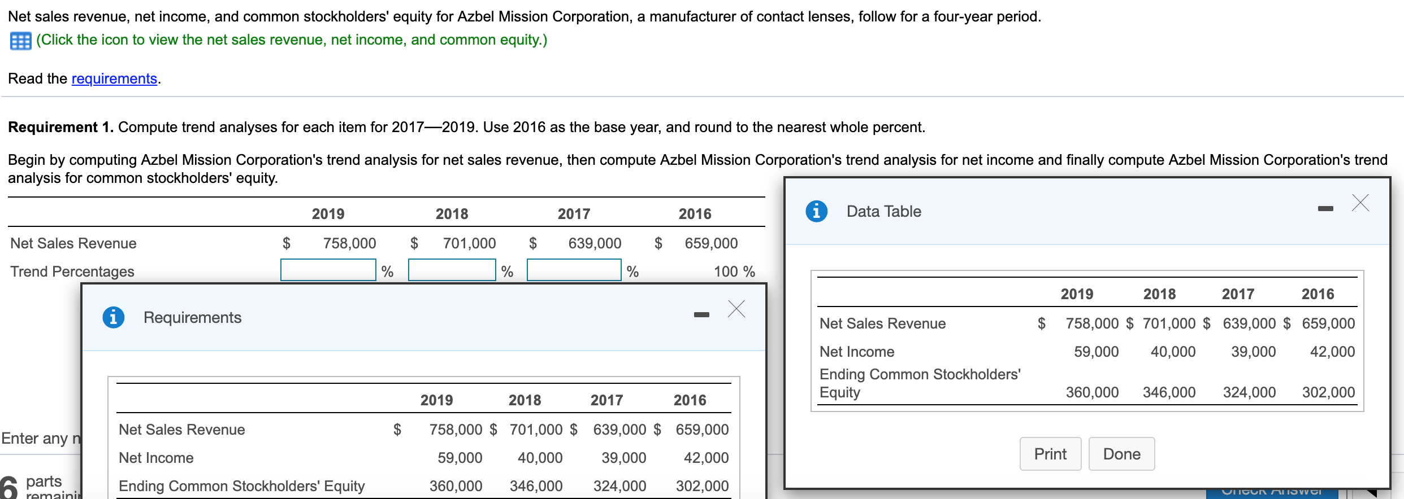Click Net Sales Revenue label in Data Table dialog
This screenshot has height=499, width=1404.
(x=882, y=323)
